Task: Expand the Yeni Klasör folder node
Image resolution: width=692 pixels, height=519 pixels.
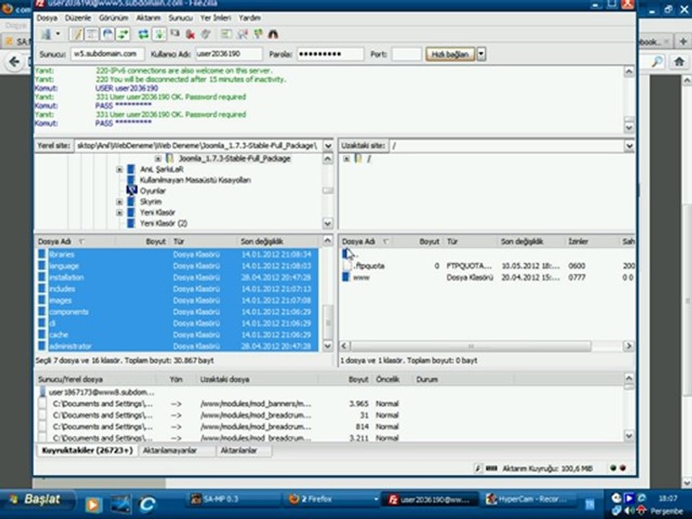Action: pos(119,213)
